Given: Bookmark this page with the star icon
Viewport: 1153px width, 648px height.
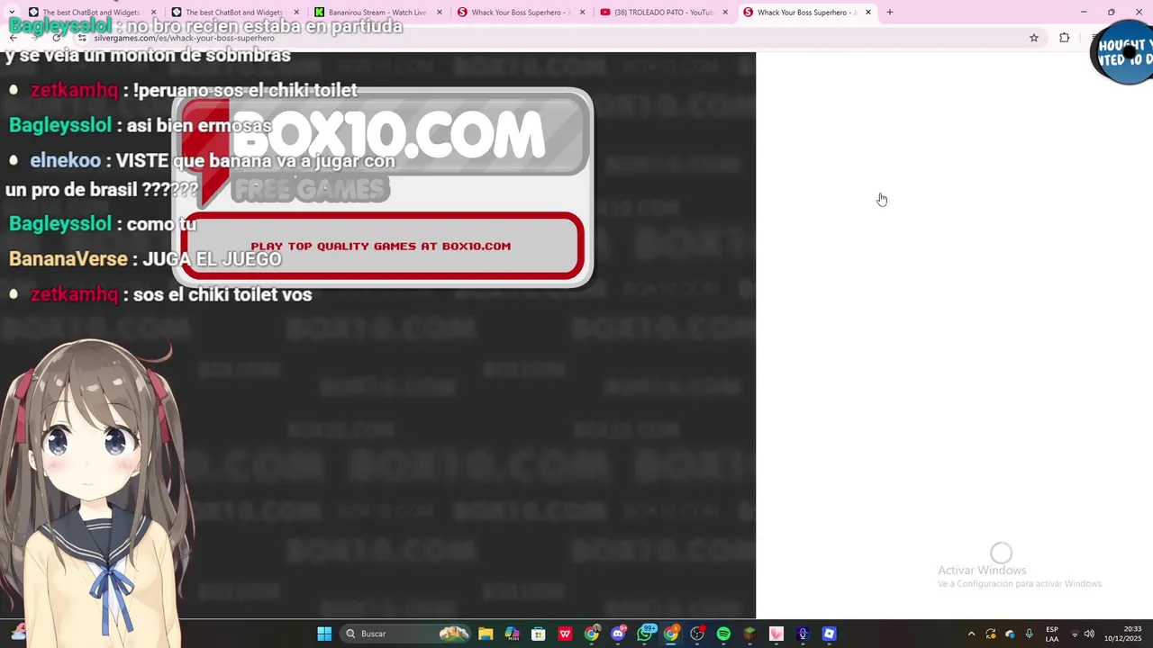Looking at the screenshot, I should tap(1034, 38).
